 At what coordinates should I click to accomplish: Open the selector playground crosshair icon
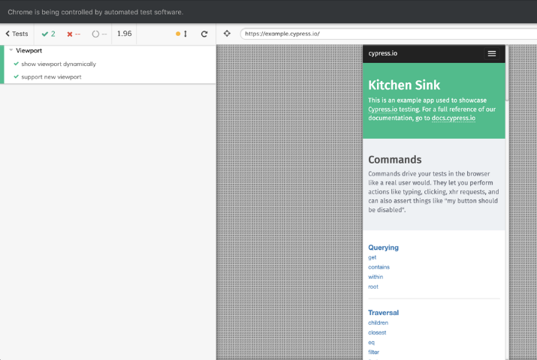click(227, 34)
